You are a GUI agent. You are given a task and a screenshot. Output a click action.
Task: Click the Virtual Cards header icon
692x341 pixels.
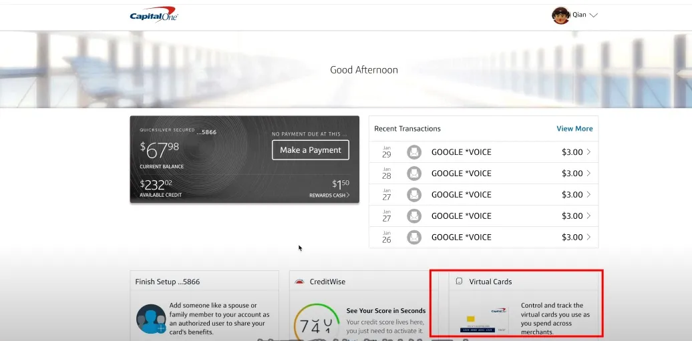tap(459, 282)
